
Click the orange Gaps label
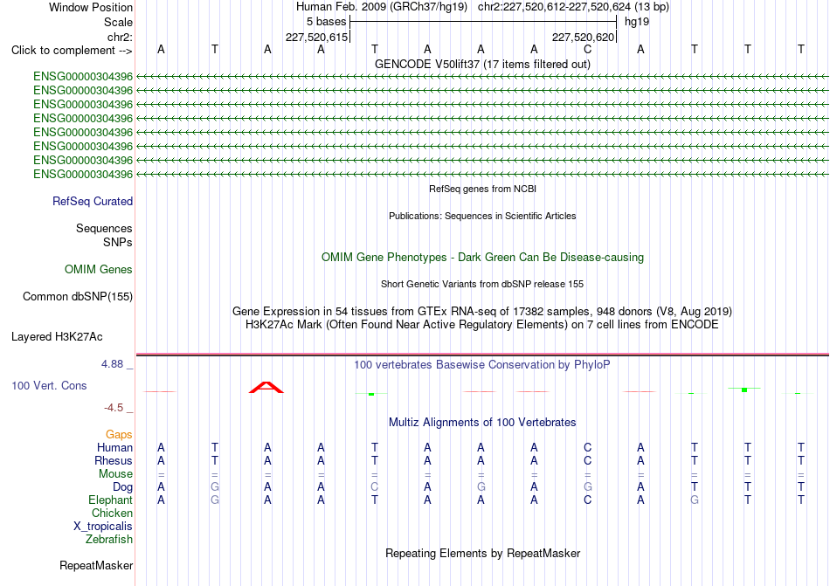pos(119,434)
